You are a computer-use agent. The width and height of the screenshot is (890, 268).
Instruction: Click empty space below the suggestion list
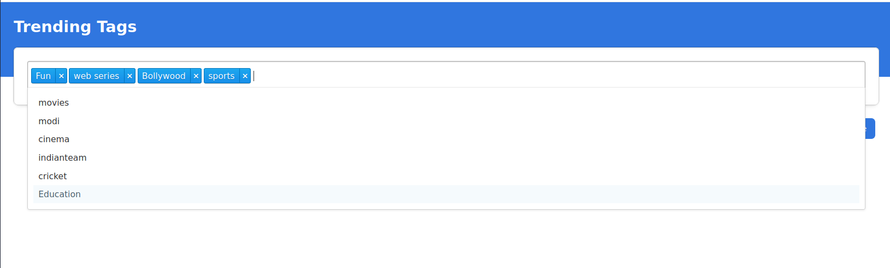point(437,240)
